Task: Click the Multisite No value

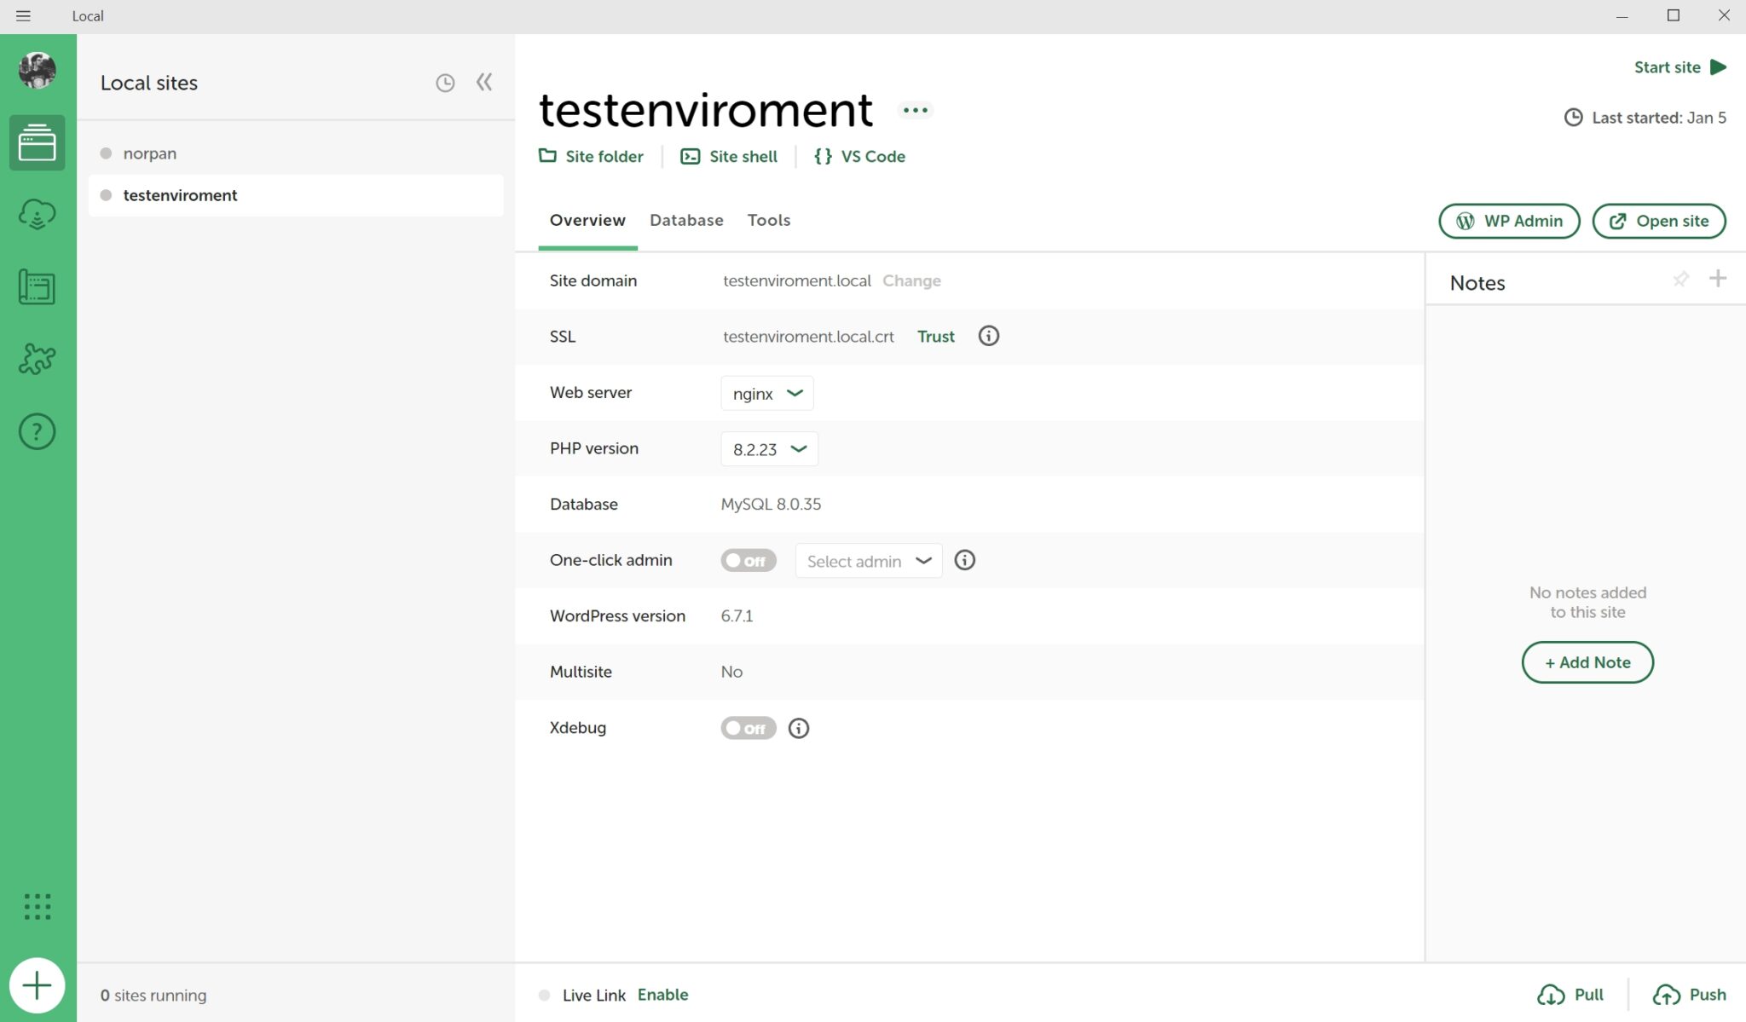Action: point(731,672)
